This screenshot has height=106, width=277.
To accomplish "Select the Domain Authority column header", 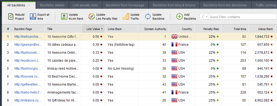I will pos(155,29).
